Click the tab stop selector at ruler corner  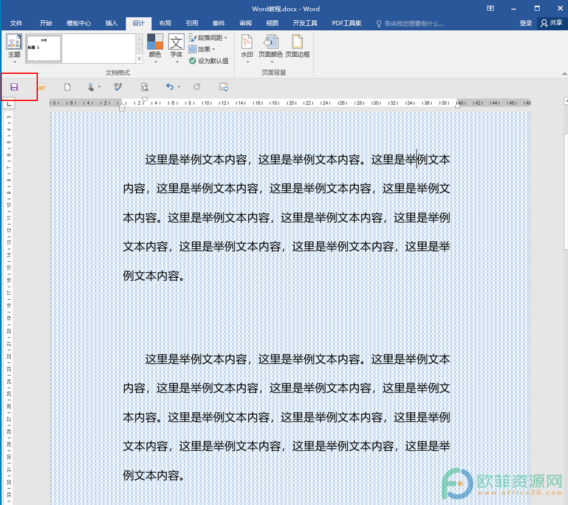pos(9,104)
